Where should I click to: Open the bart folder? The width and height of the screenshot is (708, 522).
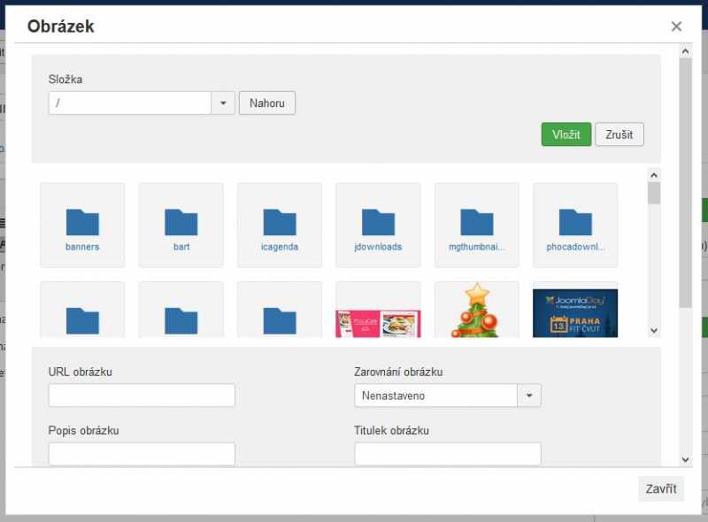click(x=181, y=225)
